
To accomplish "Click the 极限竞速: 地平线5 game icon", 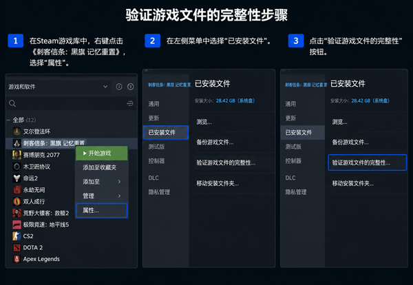I will [x=17, y=224].
